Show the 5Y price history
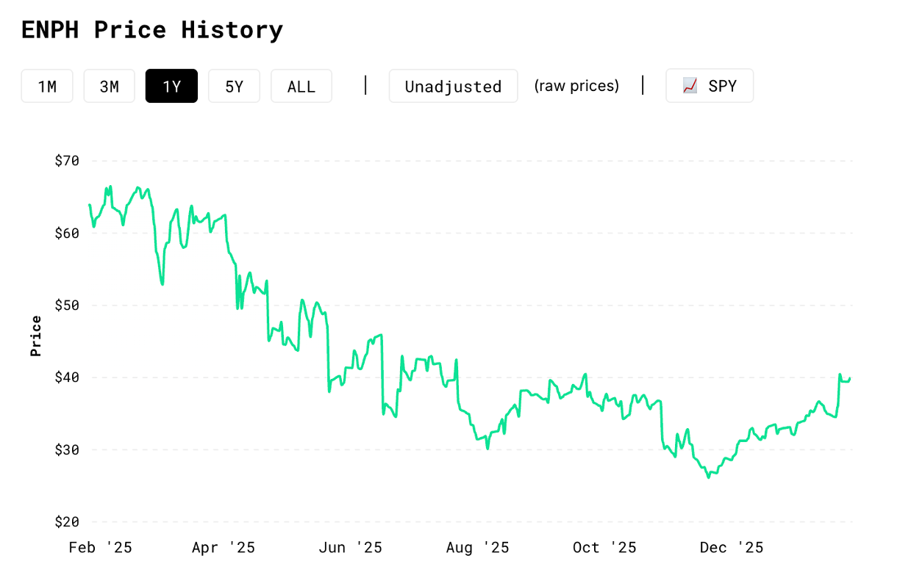This screenshot has height=586, width=900. pyautogui.click(x=234, y=86)
